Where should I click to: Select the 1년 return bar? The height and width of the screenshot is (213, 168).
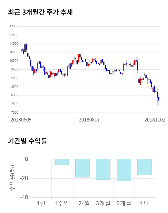tap(144, 167)
